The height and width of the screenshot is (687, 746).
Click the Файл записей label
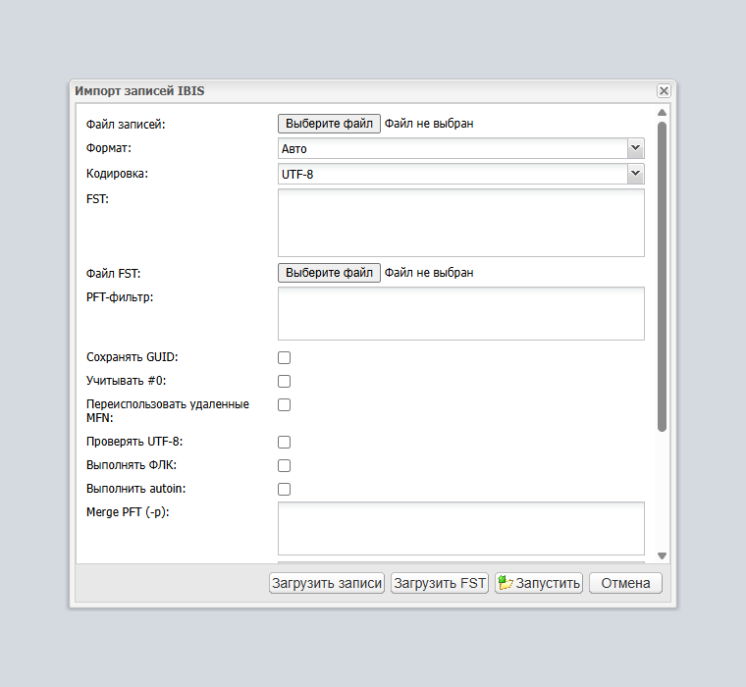click(126, 125)
